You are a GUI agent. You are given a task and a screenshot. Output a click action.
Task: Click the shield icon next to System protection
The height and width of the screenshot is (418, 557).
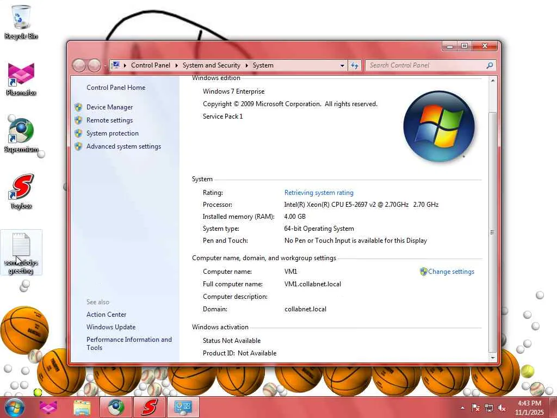(x=78, y=133)
